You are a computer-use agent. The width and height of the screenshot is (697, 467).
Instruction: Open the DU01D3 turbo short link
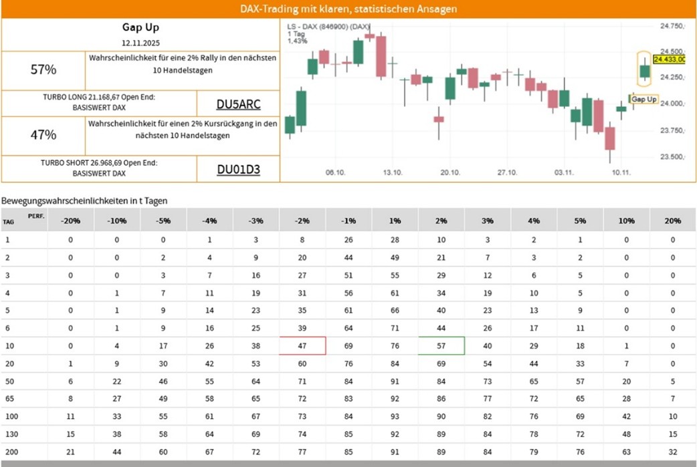[238, 170]
